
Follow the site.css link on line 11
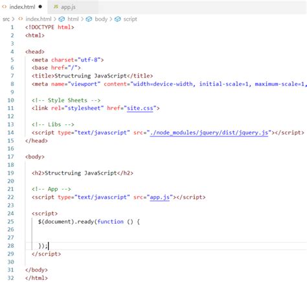(x=140, y=108)
